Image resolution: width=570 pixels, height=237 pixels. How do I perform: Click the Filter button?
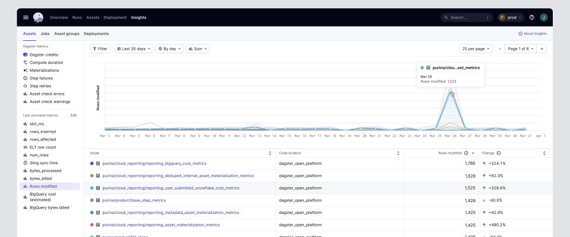click(x=100, y=49)
